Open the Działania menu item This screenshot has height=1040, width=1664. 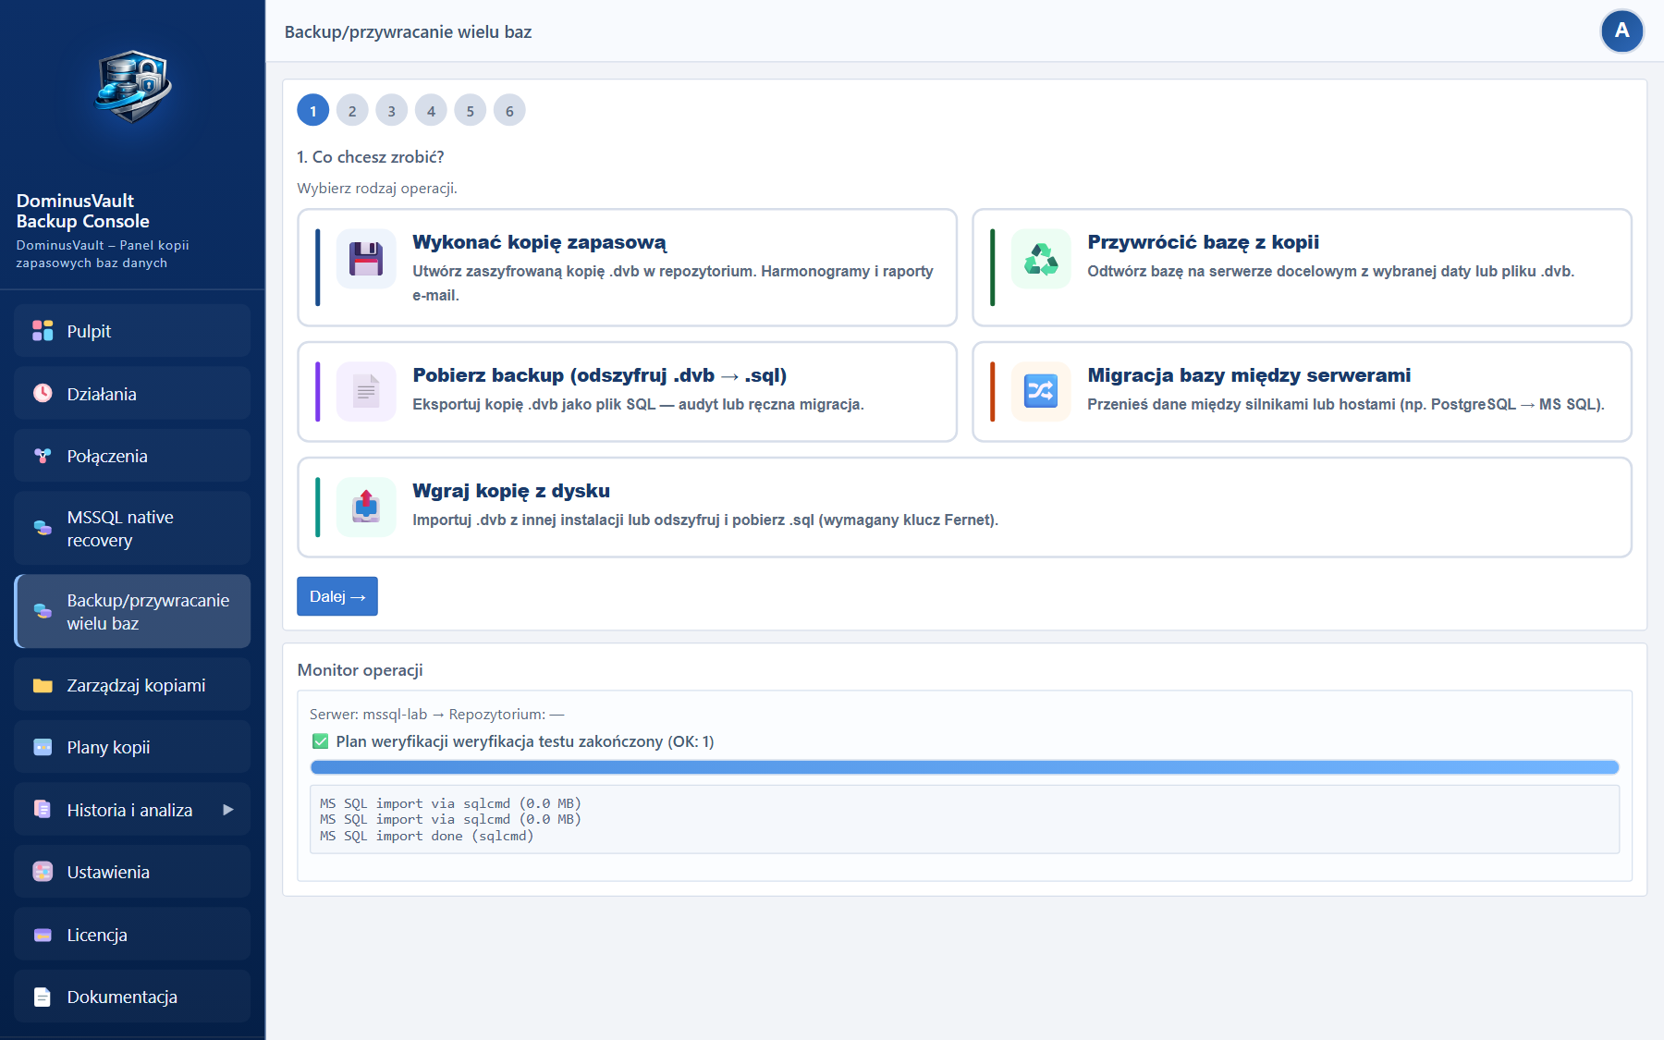click(x=132, y=393)
